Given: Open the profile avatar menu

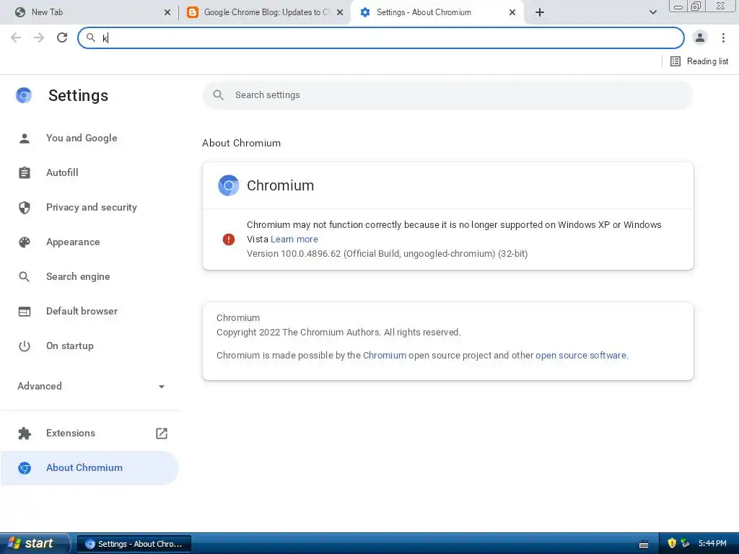Looking at the screenshot, I should (700, 38).
